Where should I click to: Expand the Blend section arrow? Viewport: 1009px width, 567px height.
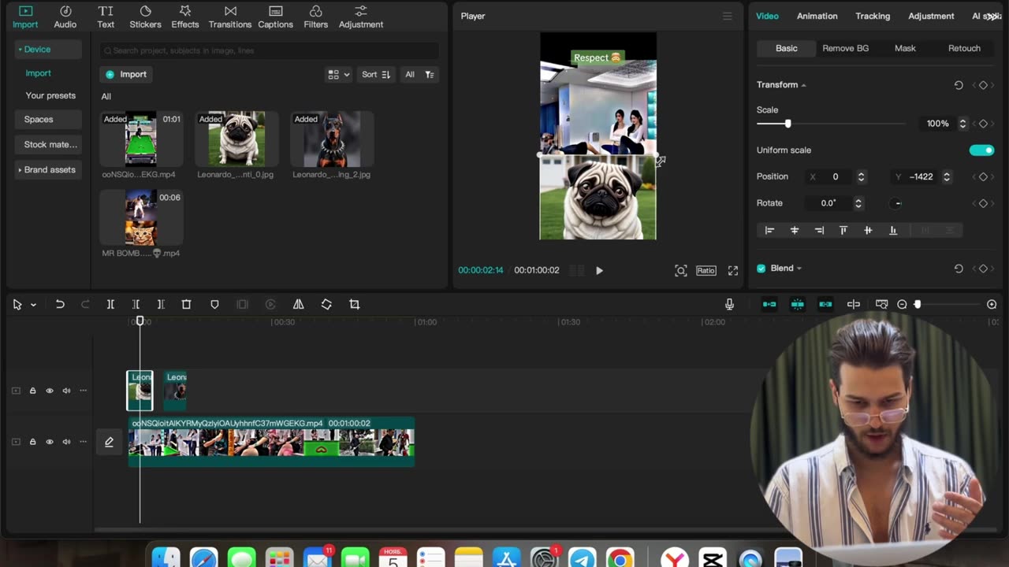coord(799,269)
